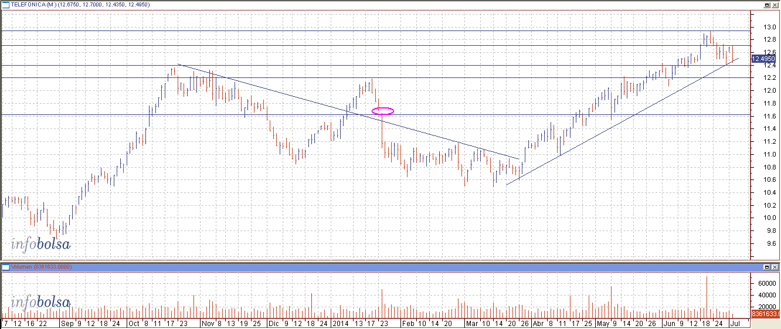Screen dimensions: 781x329
Task: Click the Nov label on date axis
Action: [x=208, y=323]
